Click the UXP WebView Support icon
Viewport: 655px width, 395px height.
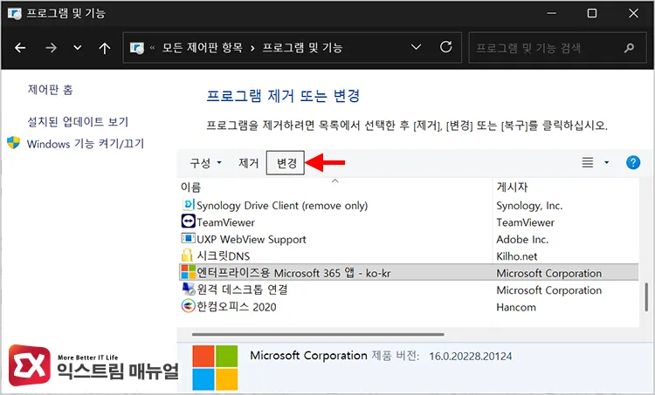189,238
